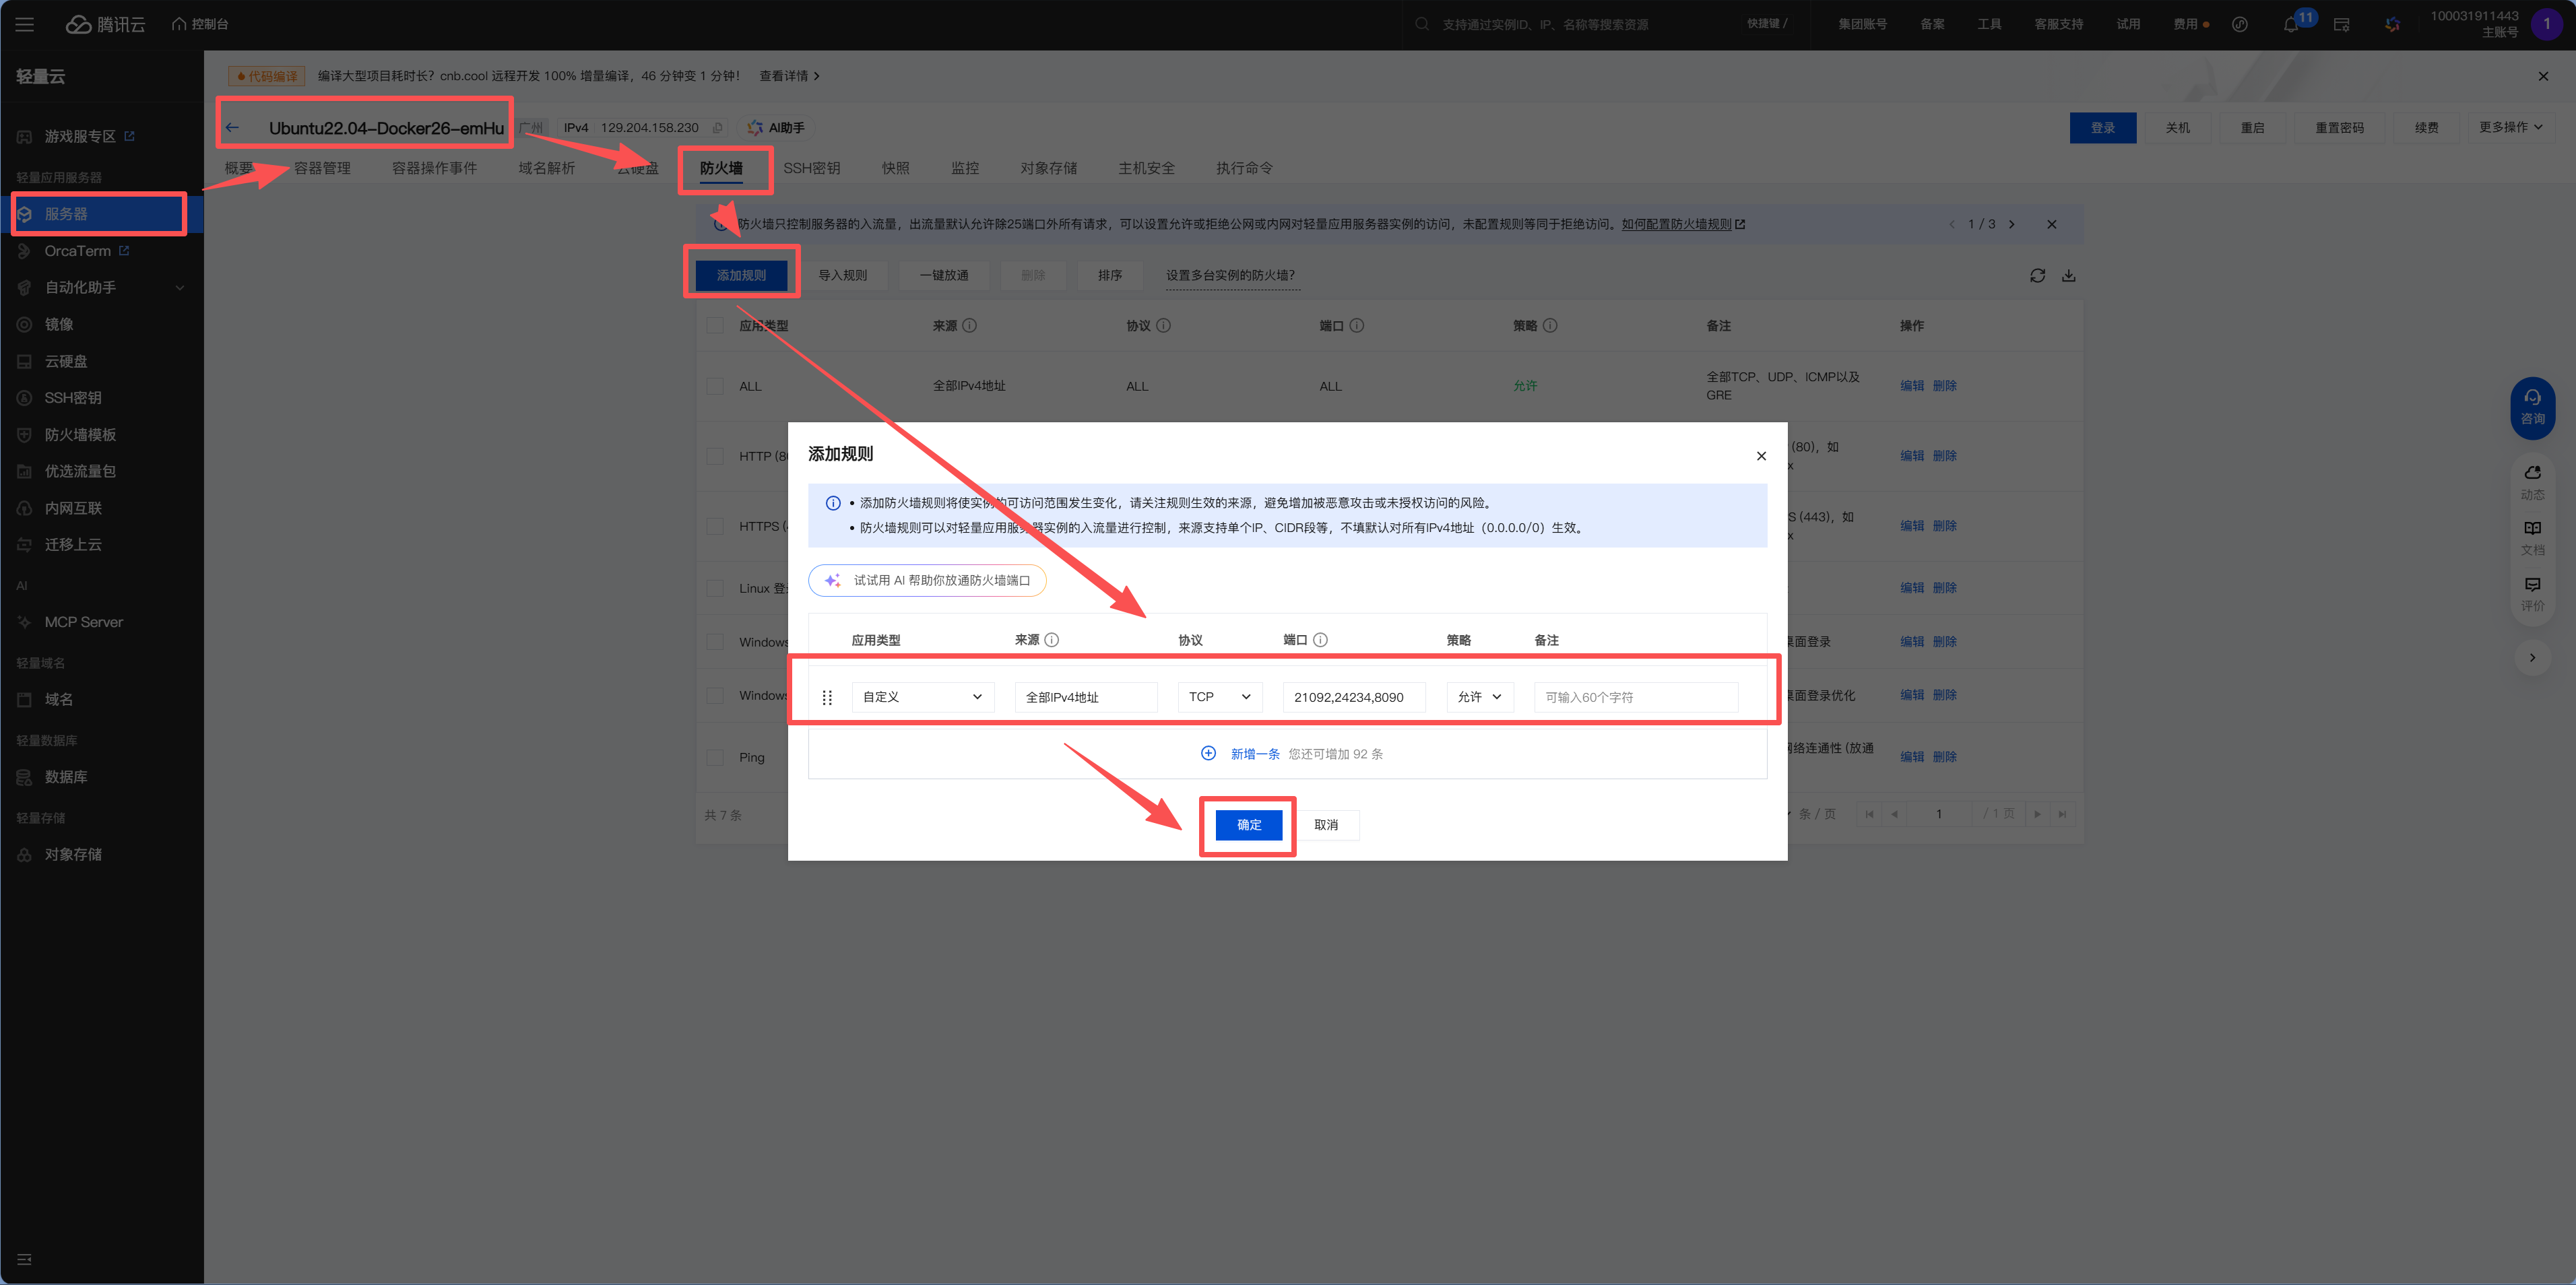Check the ALL firewall rule row checkbox
The width and height of the screenshot is (2576, 1285).
click(x=715, y=386)
